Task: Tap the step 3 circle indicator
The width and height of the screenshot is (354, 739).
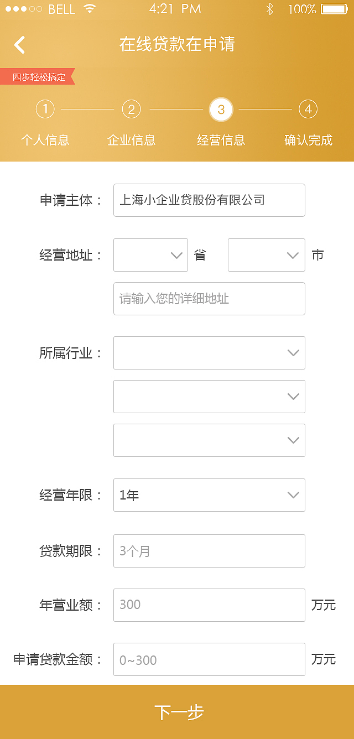Action: click(x=221, y=109)
